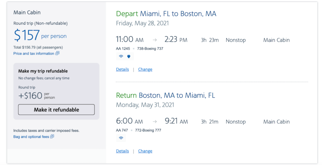The width and height of the screenshot is (322, 165).
Task: Click the arrow between 6:00 AM and 9:21 AM
Action: 155,122
